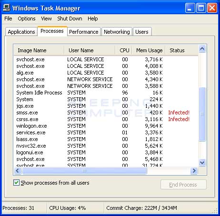Click the 9,964 K memory value
Screen dimensions: 220x216
(x=154, y=126)
